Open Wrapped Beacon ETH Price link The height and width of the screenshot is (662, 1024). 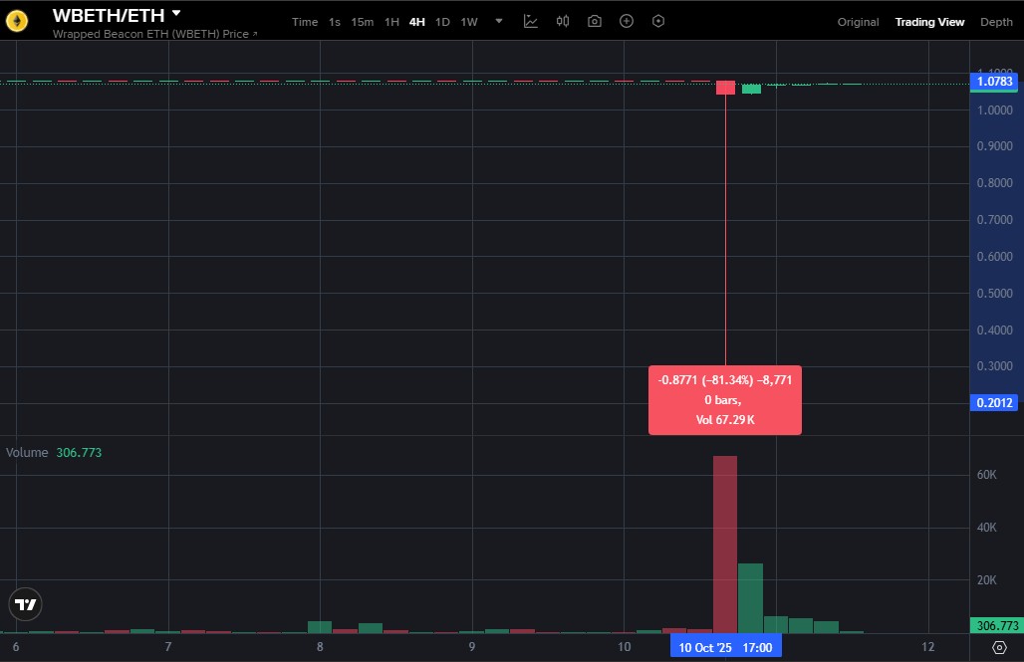(154, 34)
